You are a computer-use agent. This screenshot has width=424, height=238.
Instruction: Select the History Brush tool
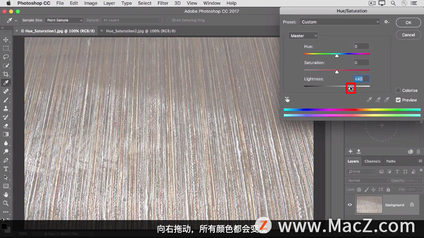[6, 117]
